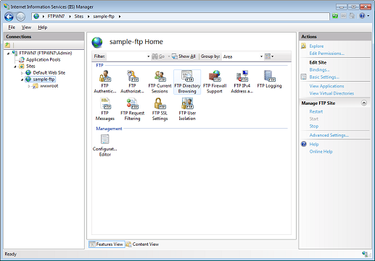This screenshot has height=261, width=375.
Task: Click the Forward navigation arrow
Action: coord(20,17)
